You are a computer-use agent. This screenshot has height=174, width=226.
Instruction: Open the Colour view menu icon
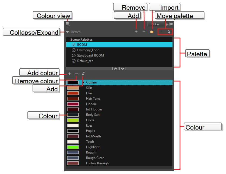(x=67, y=24)
